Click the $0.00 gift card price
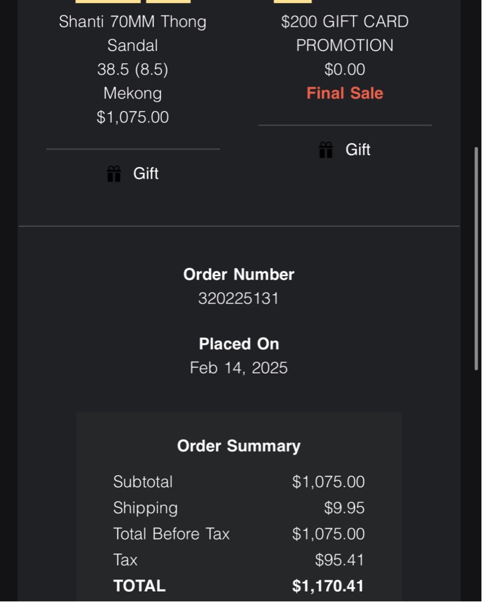Screen dimensions: 482x602 click(x=345, y=70)
